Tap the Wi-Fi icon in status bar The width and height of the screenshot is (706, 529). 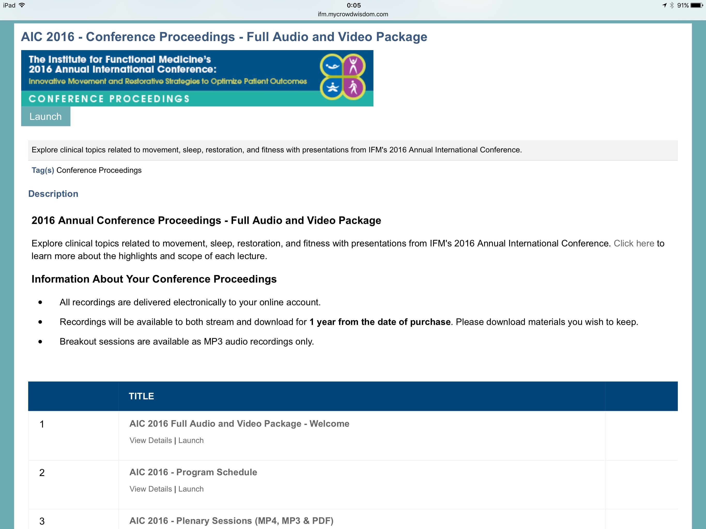click(x=22, y=5)
